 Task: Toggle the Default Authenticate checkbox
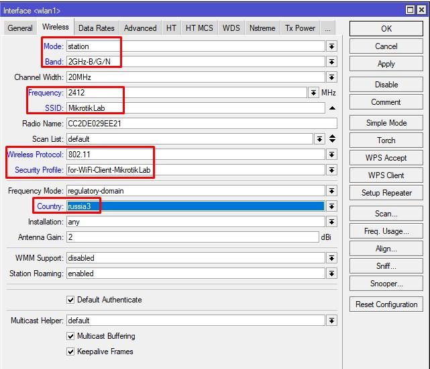click(71, 300)
